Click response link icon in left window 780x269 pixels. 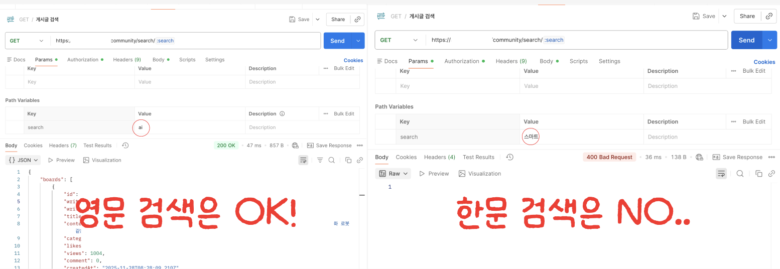coord(359,160)
